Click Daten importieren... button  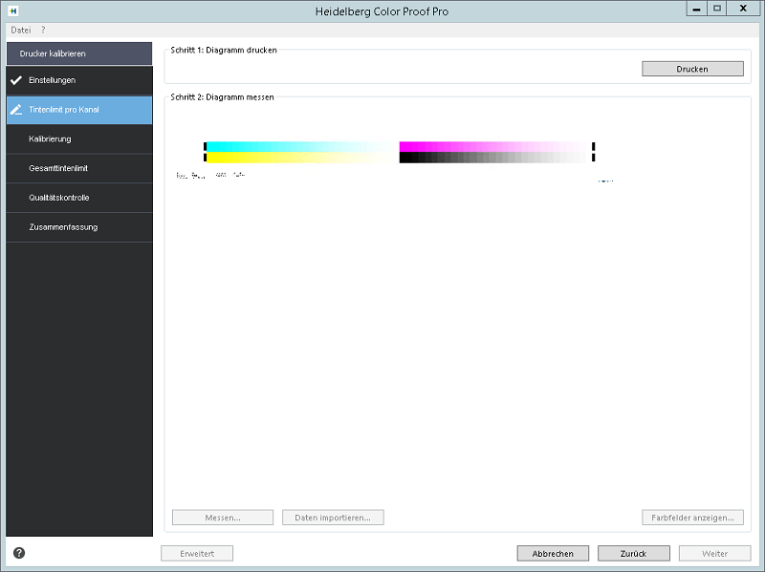[333, 518]
